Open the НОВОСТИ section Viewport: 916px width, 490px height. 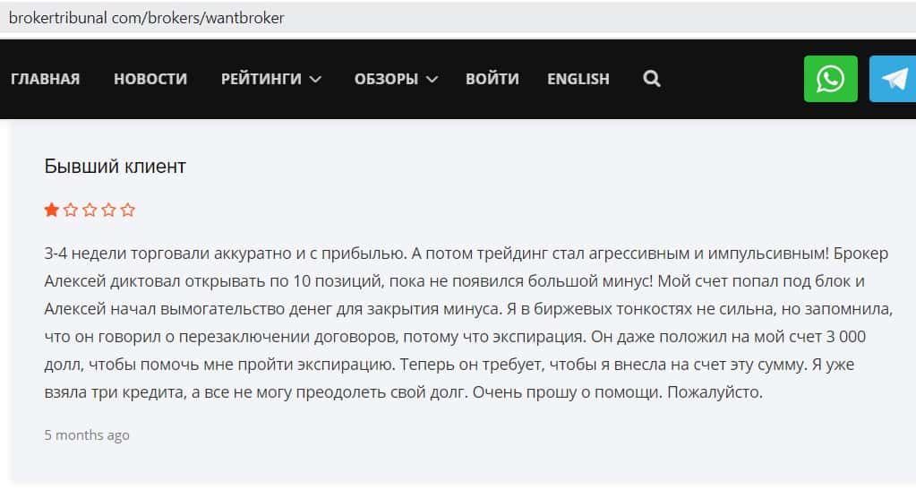click(150, 79)
